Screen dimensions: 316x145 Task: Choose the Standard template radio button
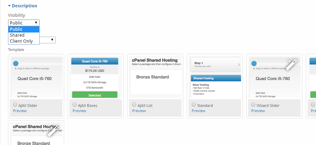194,104
